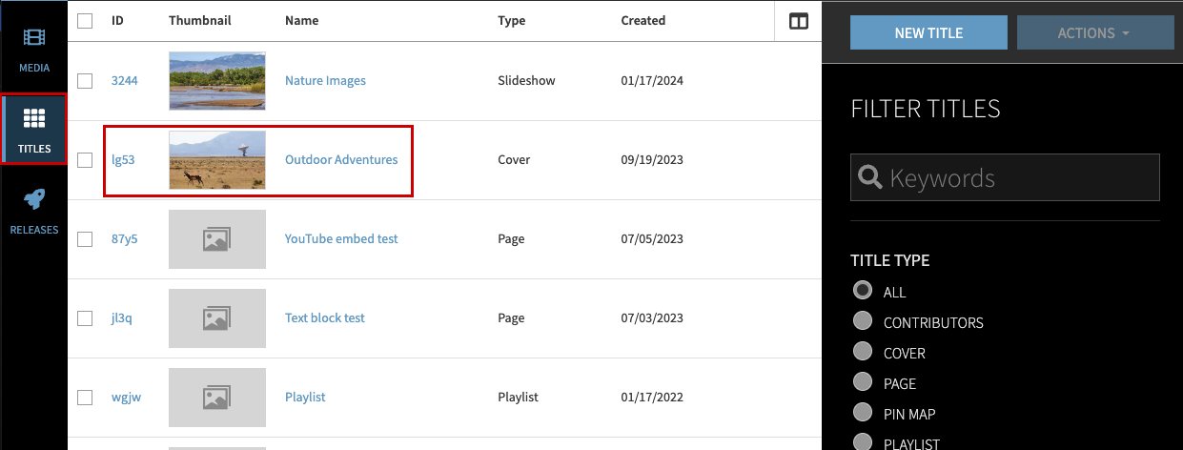1183x450 pixels.
Task: Click the column layout icon in table header
Action: pyautogui.click(x=798, y=21)
